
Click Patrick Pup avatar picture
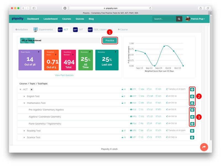(x=188, y=19)
